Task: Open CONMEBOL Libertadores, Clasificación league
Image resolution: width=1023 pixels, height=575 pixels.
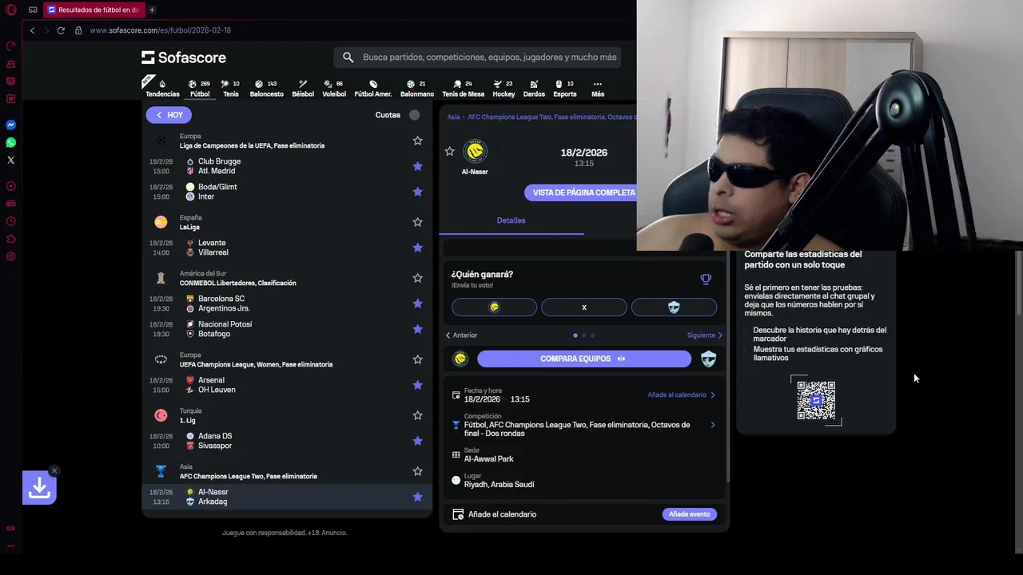Action: 237,283
